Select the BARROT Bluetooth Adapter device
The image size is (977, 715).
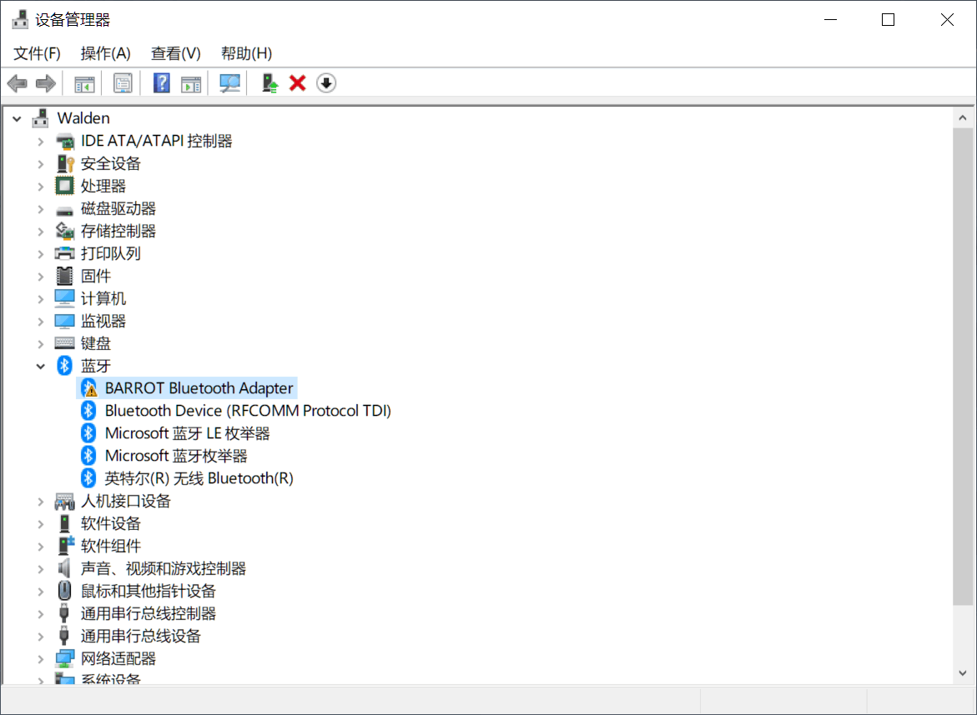click(x=199, y=387)
